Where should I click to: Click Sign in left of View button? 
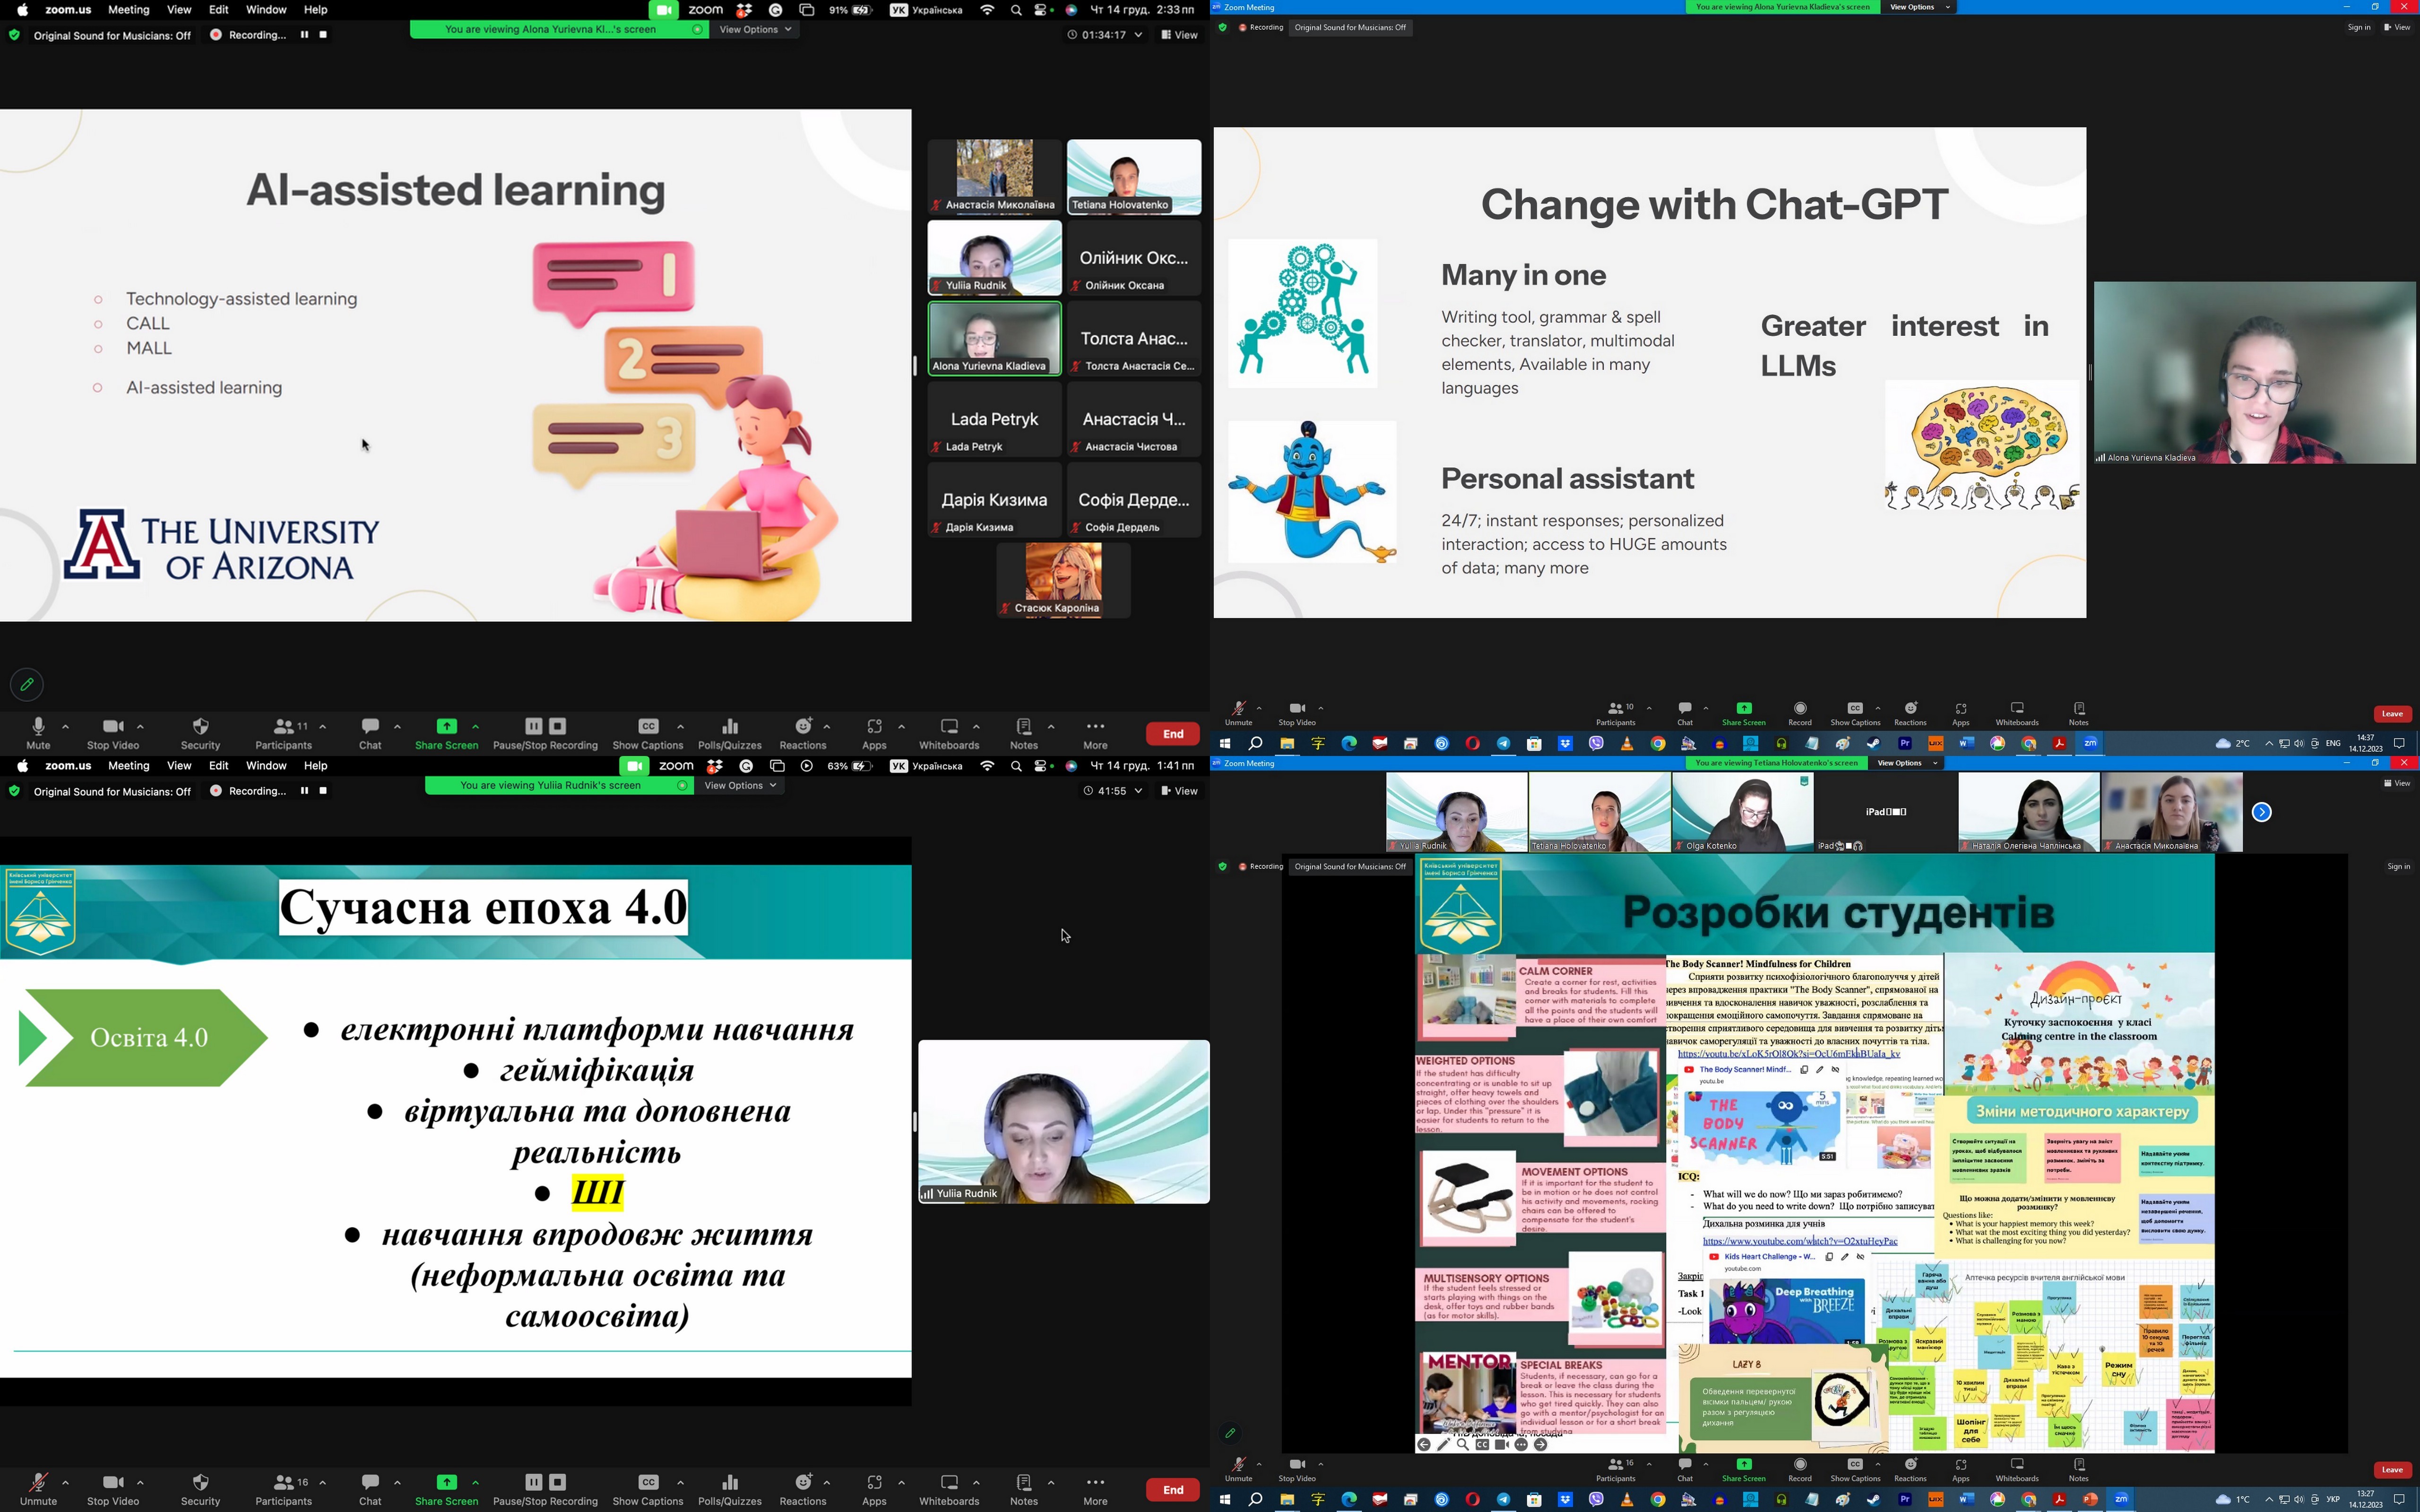[x=2358, y=28]
